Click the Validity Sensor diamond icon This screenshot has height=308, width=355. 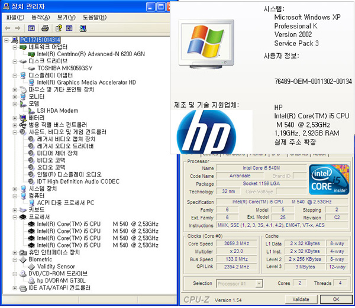[31, 267]
